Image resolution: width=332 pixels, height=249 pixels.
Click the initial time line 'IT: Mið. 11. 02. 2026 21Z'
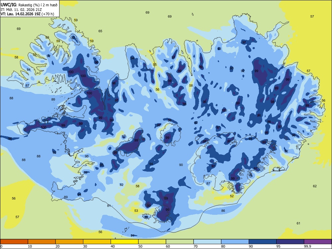click(21, 10)
